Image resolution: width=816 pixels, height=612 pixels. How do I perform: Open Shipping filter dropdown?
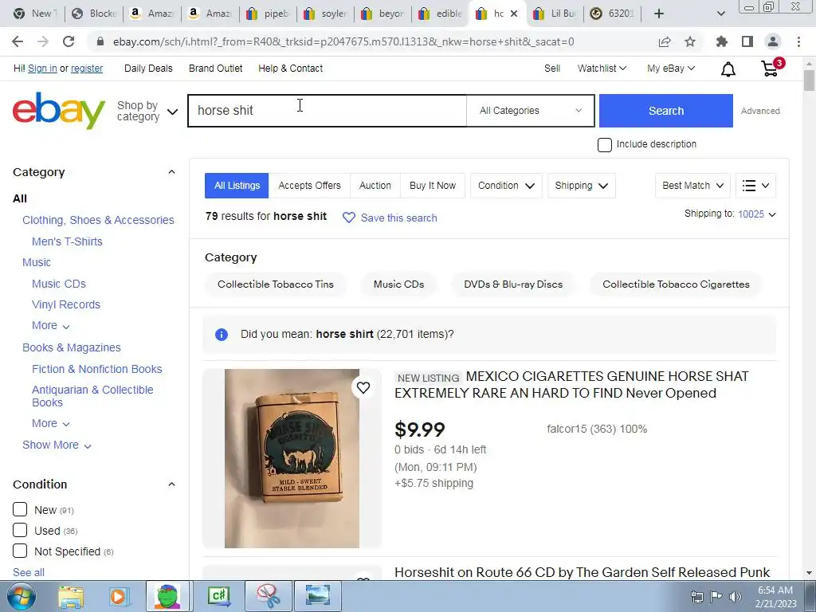[x=581, y=186]
